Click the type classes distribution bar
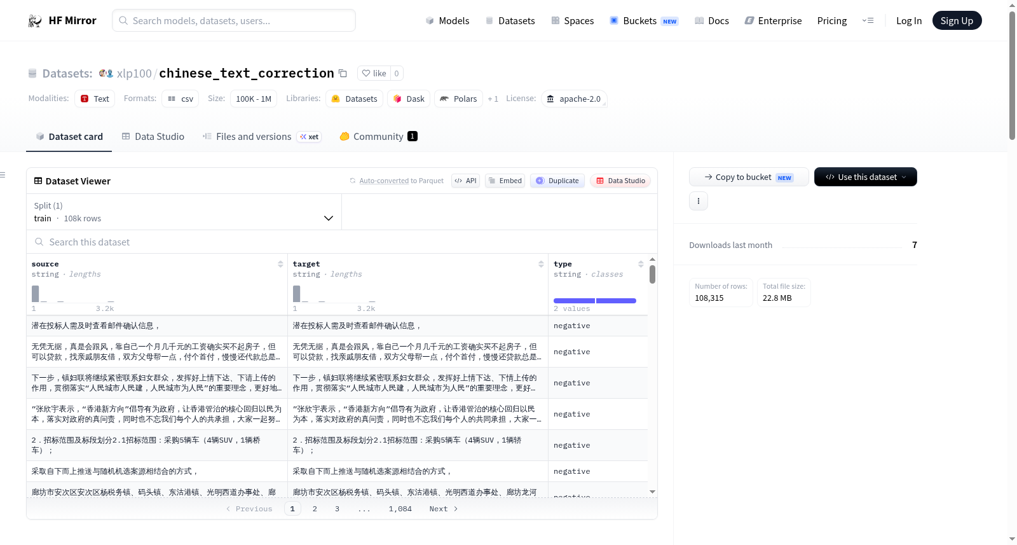This screenshot has width=1017, height=545. click(595, 300)
